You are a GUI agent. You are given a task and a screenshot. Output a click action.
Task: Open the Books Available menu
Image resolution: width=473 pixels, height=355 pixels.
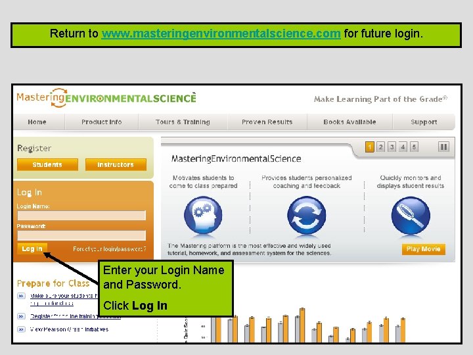pos(349,122)
